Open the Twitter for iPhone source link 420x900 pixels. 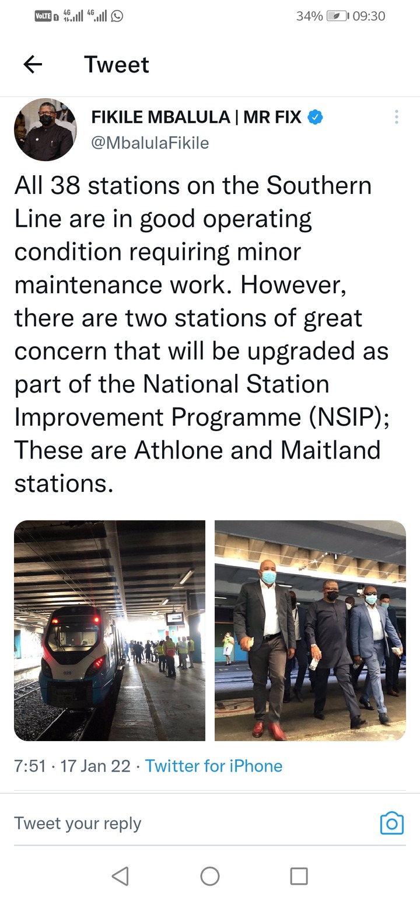point(213,766)
